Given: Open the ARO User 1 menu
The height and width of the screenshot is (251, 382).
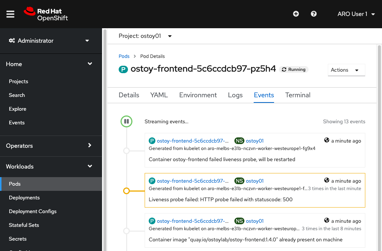Looking at the screenshot, I should tap(356, 14).
